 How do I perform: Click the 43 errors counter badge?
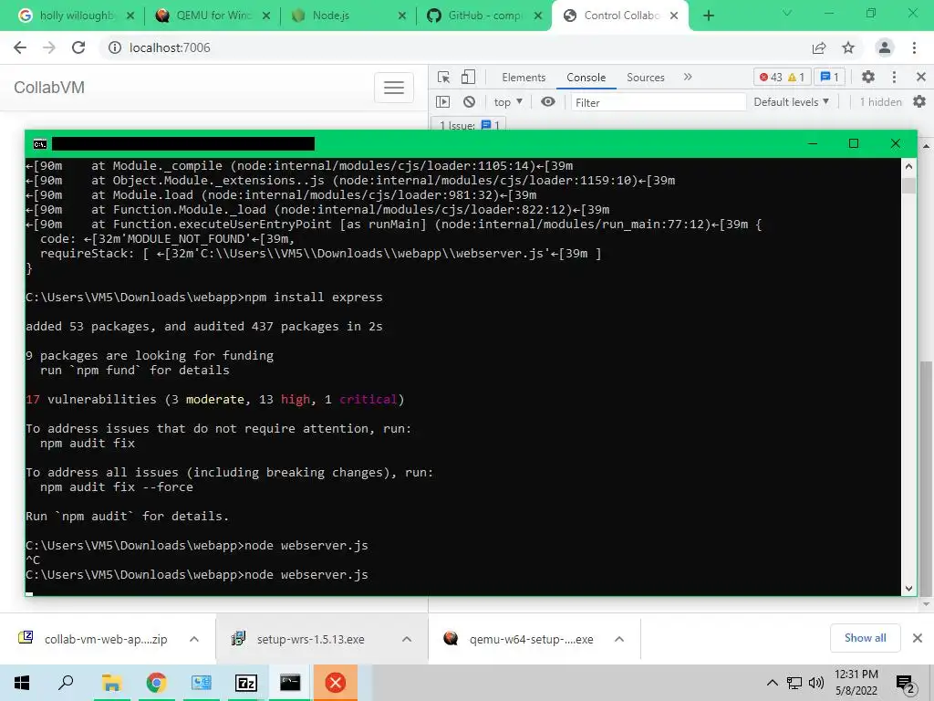[x=770, y=77]
